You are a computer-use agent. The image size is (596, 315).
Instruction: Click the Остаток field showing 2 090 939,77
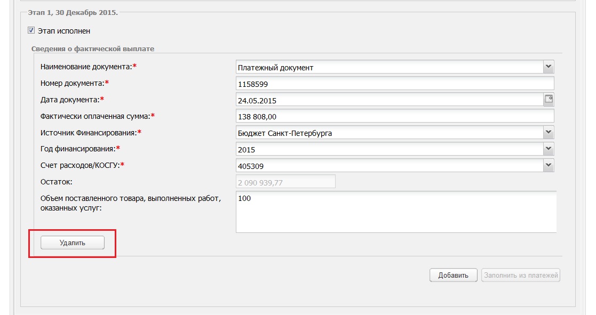[285, 182]
